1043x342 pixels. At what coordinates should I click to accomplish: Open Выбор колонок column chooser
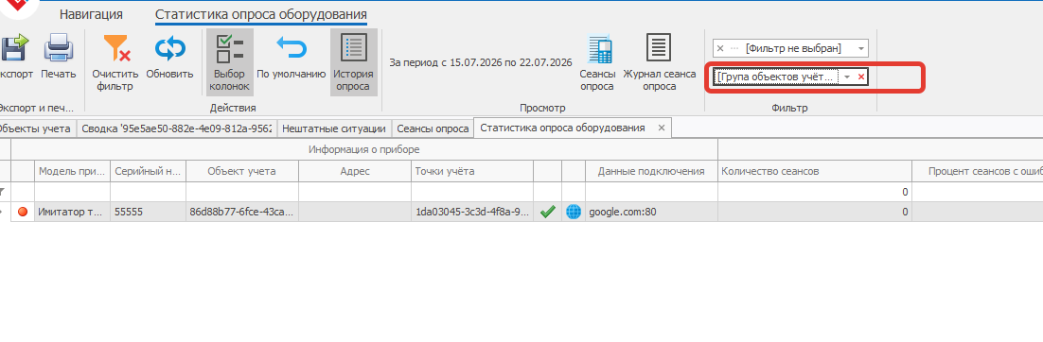coord(229,61)
